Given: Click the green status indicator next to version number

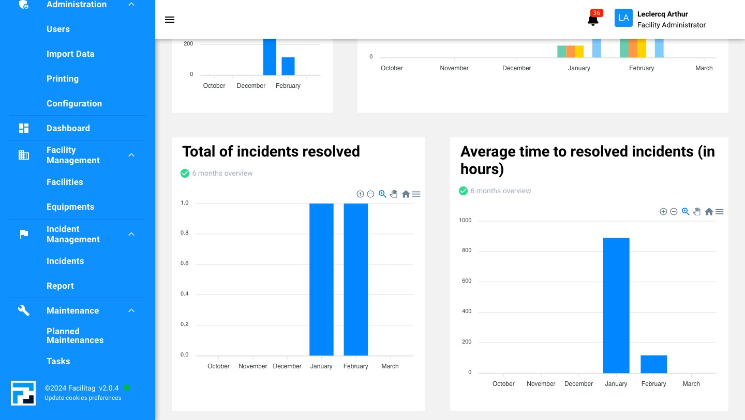Looking at the screenshot, I should coord(127,387).
